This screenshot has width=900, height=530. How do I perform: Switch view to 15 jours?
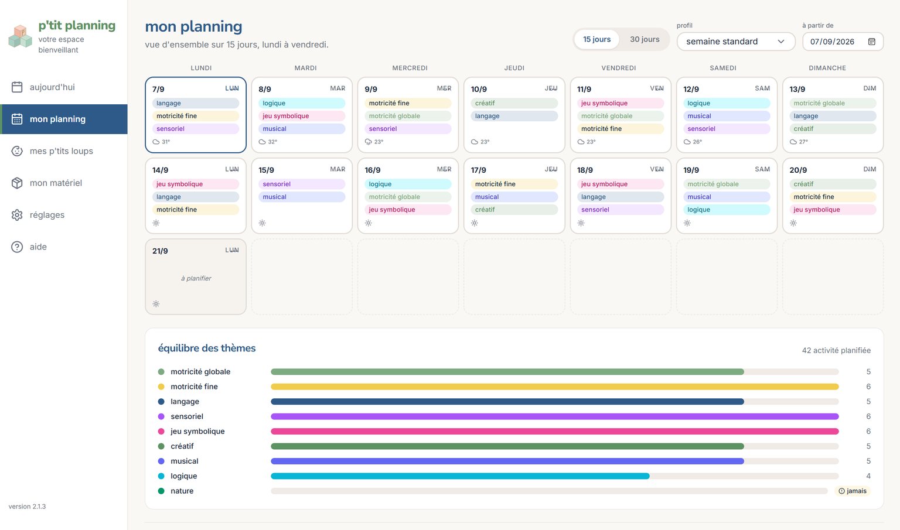(596, 39)
